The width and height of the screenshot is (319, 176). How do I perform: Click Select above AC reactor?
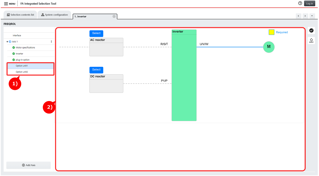click(x=96, y=33)
